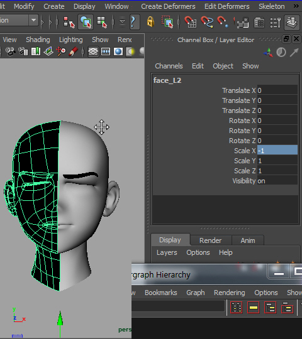The width and height of the screenshot is (302, 339).
Task: Toggle the image plane icon
Action: pos(48,51)
